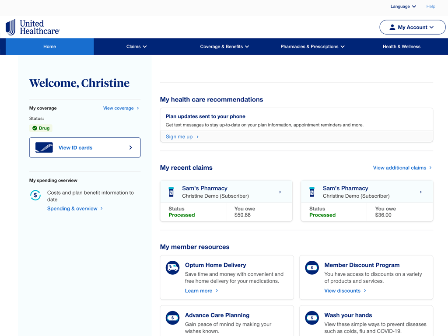This screenshot has height=336, width=448.
Task: Open the My Account dropdown
Action: (x=412, y=27)
